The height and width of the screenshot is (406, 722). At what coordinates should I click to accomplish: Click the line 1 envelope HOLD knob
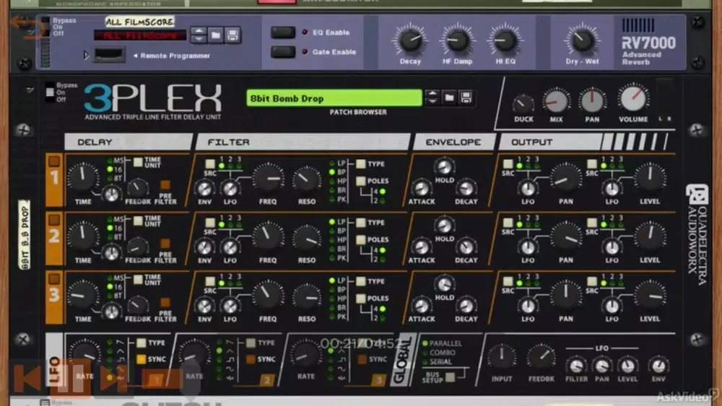tap(444, 167)
